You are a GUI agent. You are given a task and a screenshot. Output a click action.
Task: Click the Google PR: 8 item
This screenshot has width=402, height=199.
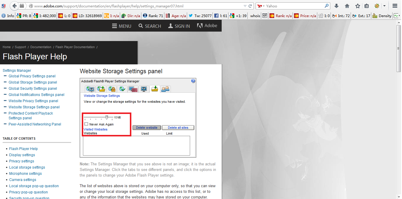[x=24, y=16]
